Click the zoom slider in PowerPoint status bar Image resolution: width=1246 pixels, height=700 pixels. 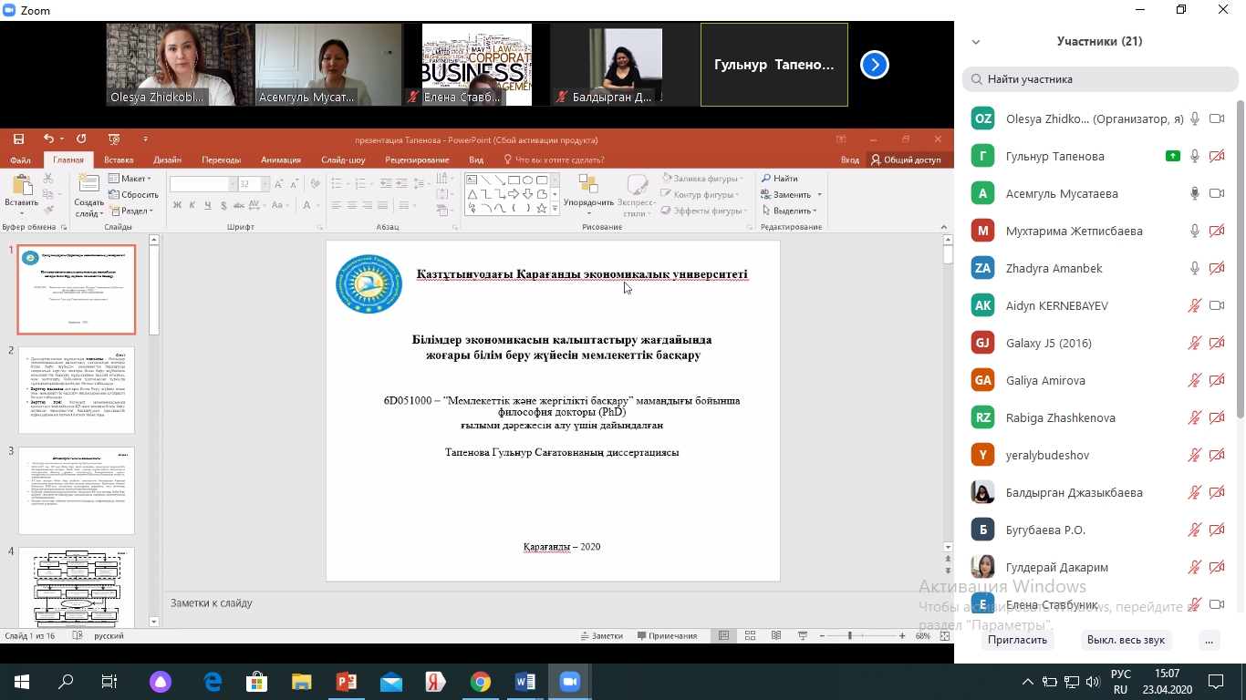tap(849, 635)
